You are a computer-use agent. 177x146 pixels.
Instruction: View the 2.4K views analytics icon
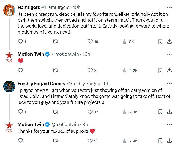(125, 141)
